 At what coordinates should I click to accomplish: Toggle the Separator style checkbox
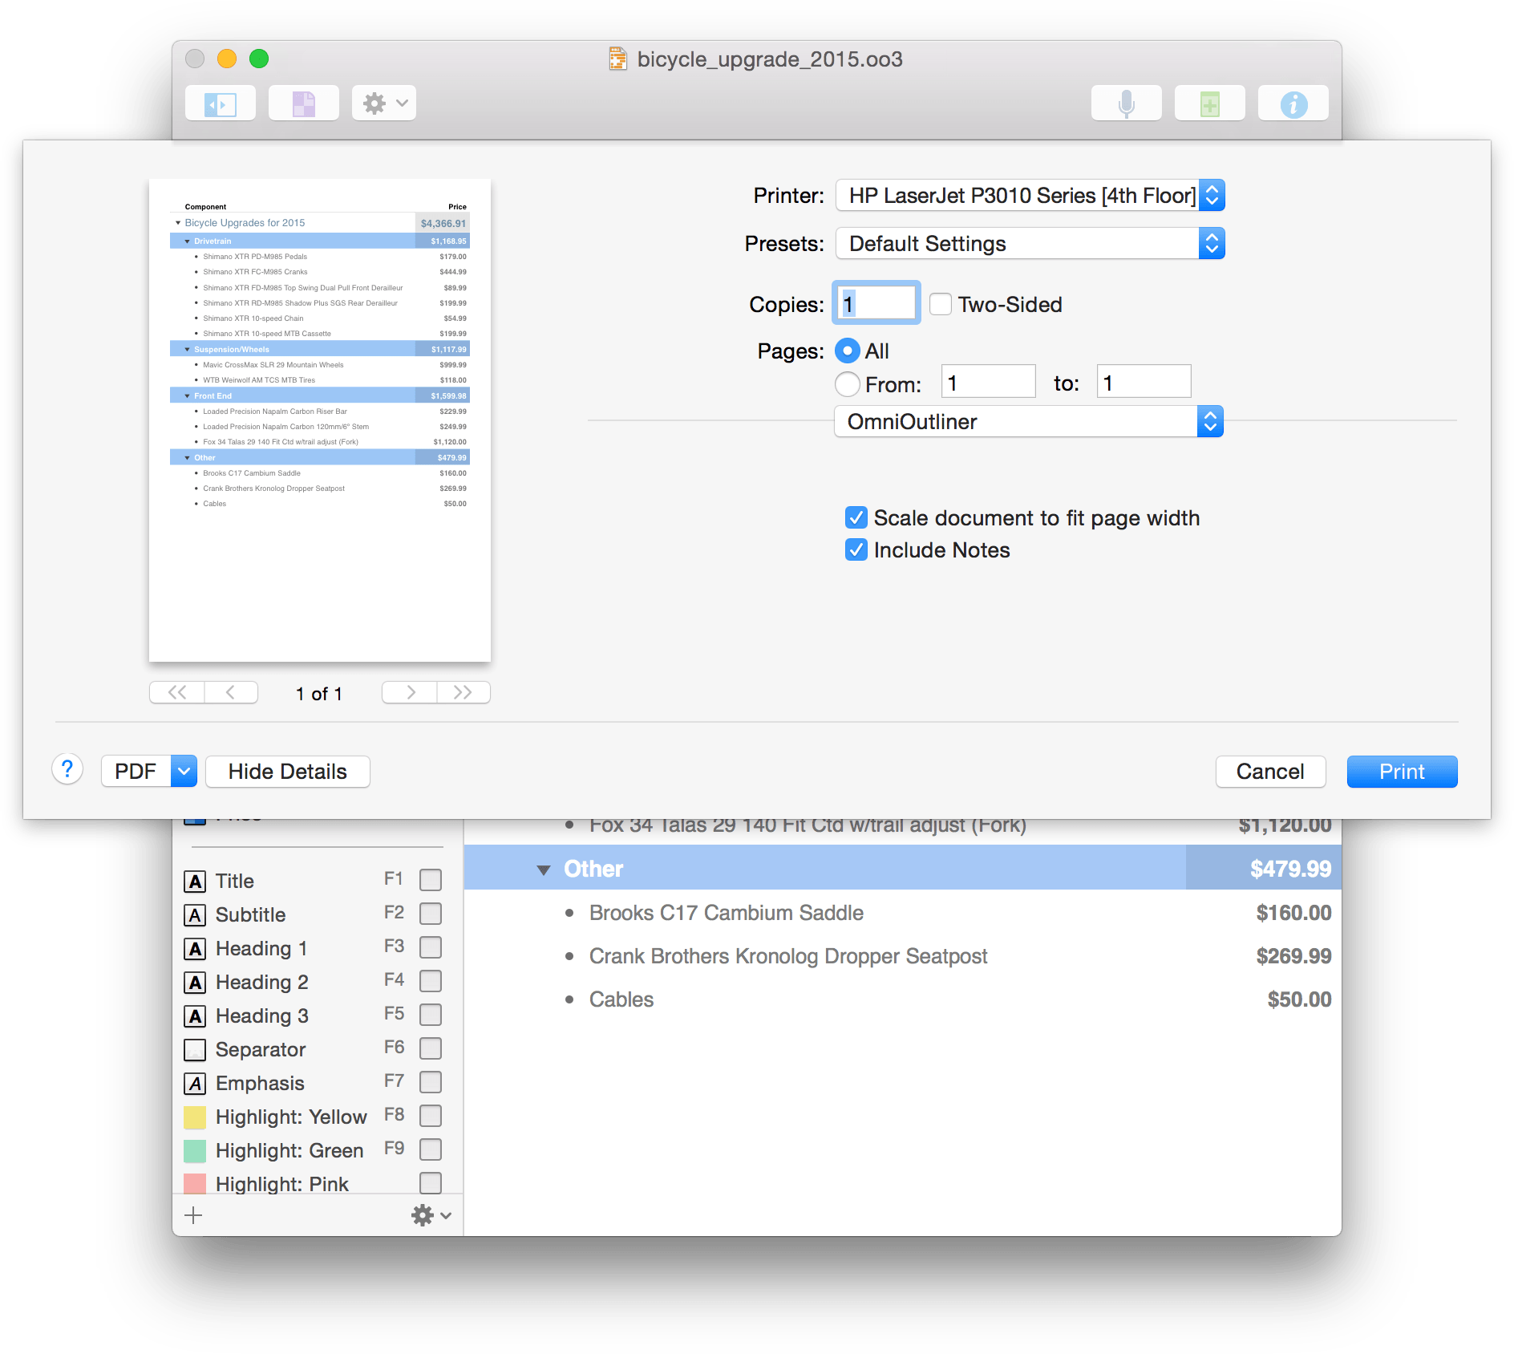click(x=431, y=1048)
